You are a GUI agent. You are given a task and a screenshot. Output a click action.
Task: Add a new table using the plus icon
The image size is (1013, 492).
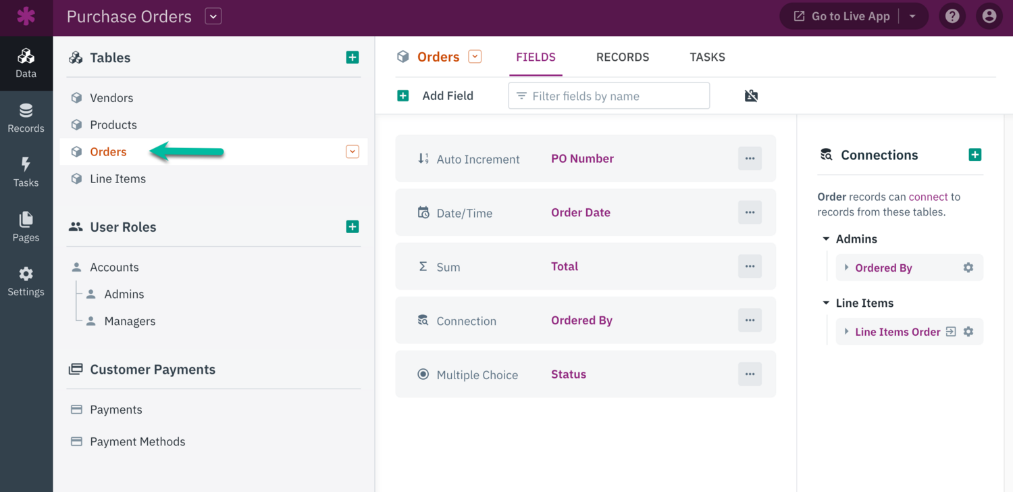(x=353, y=57)
